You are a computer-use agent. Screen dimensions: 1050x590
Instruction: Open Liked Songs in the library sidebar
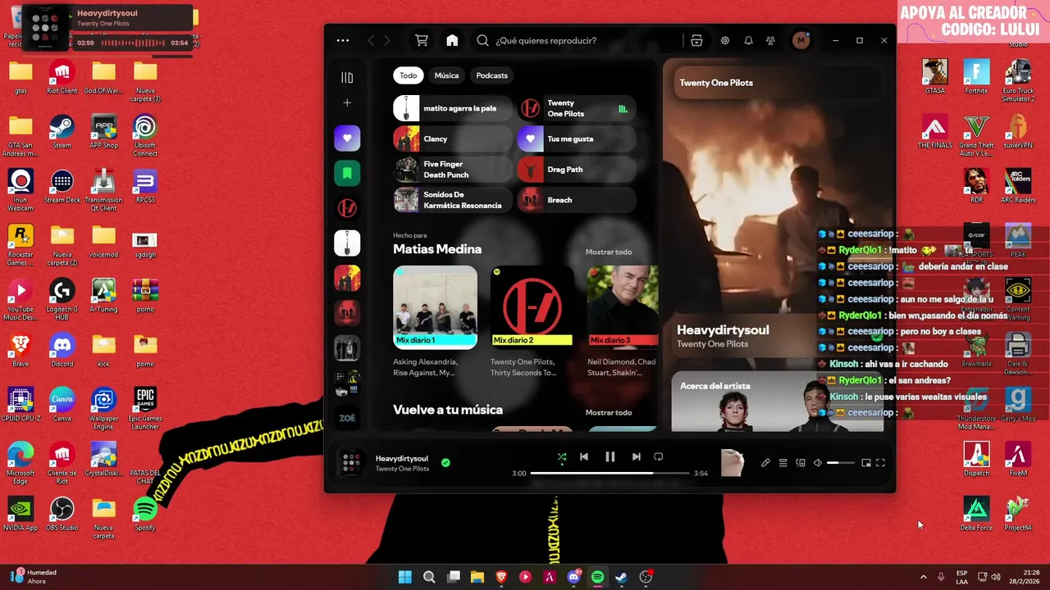pos(347,138)
